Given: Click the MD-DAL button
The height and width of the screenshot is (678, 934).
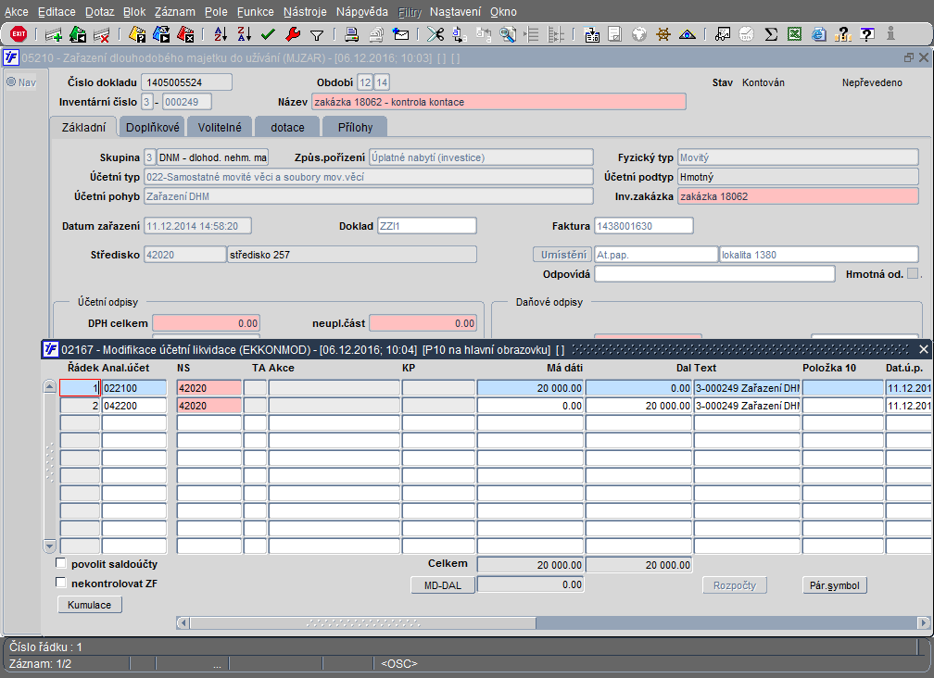Looking at the screenshot, I should click(x=442, y=584).
